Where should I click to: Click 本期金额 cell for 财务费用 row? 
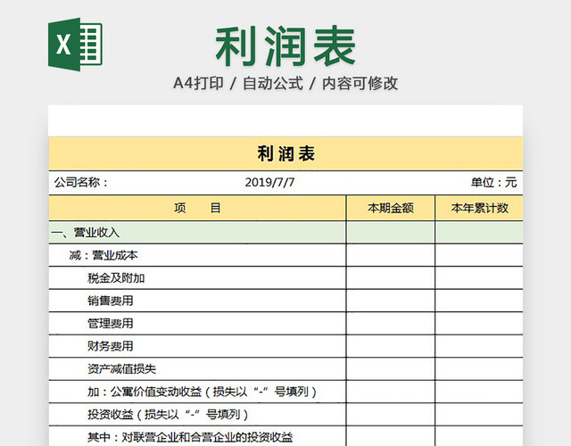(x=391, y=346)
